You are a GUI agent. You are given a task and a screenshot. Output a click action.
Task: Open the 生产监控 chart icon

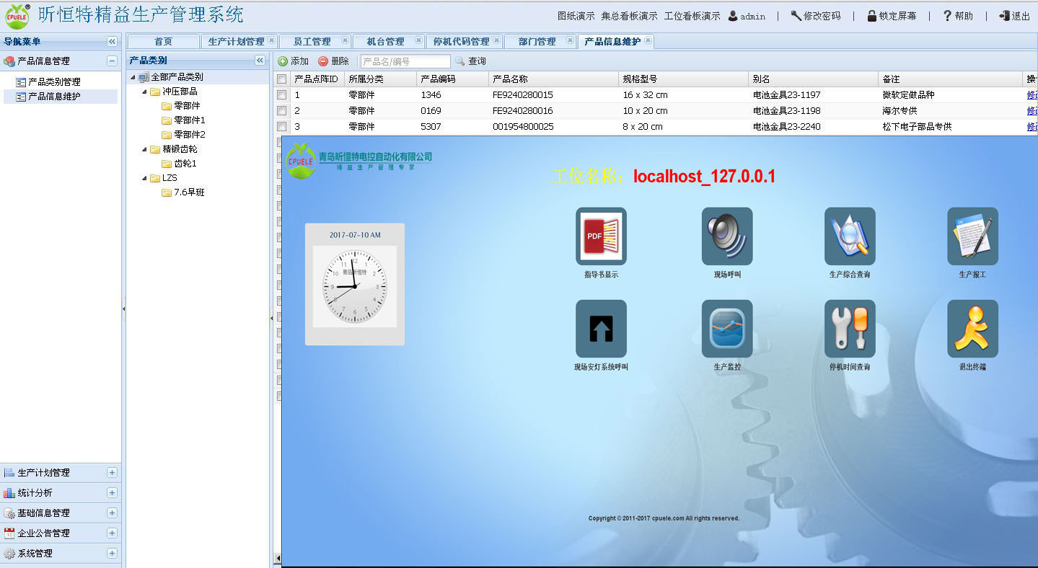pyautogui.click(x=727, y=329)
